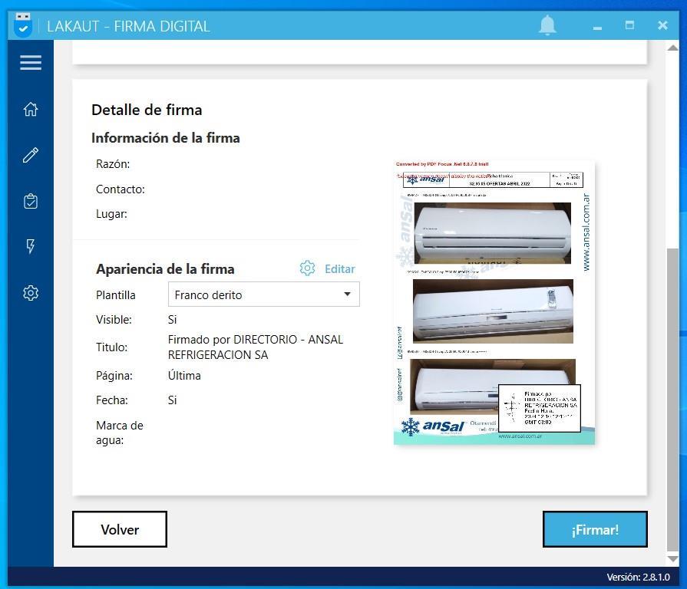Click the gear icon beside Editar
687x589 pixels.
tap(307, 268)
